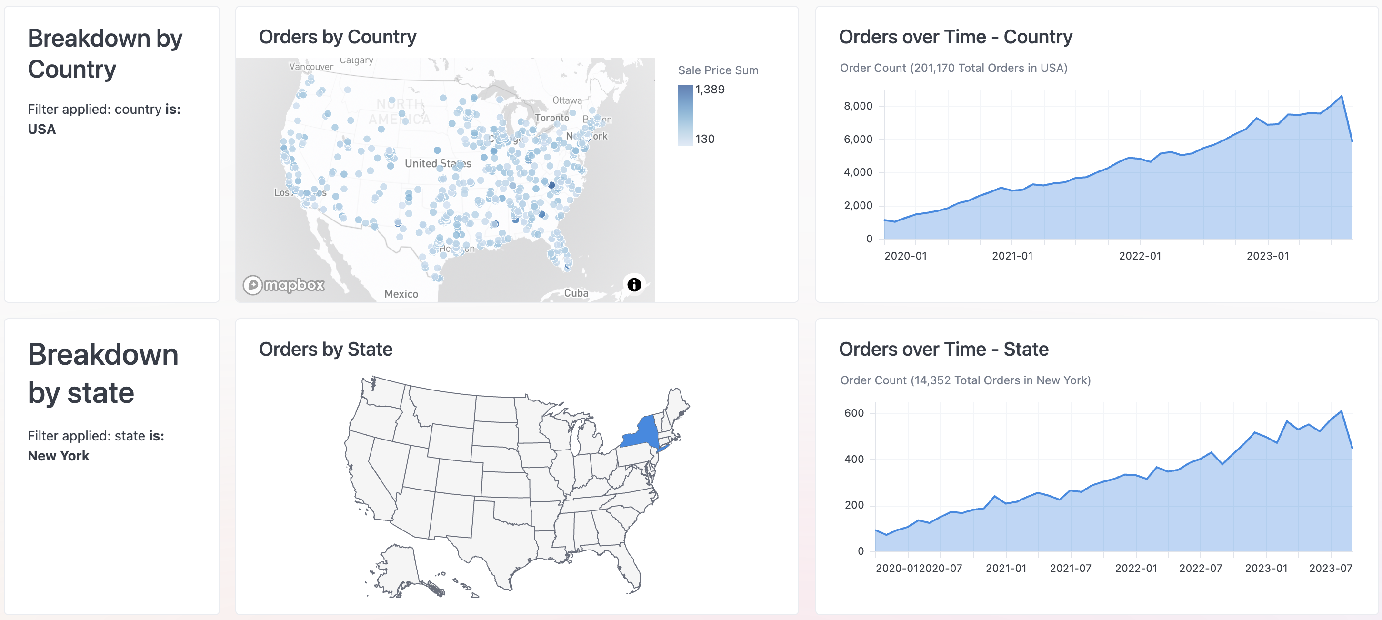Click the Toronto label on the map
The image size is (1382, 620).
551,118
